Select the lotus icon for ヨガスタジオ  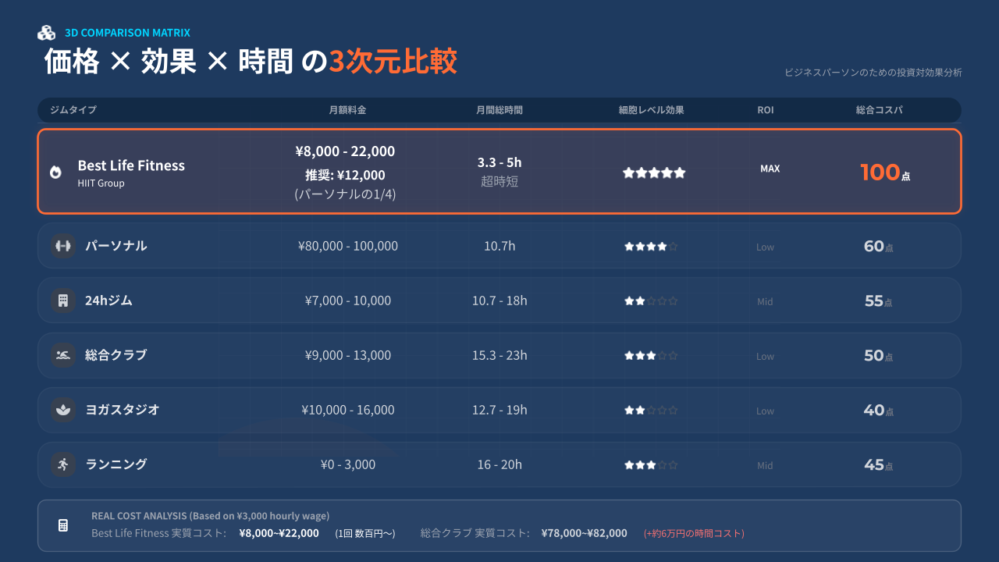(62, 410)
